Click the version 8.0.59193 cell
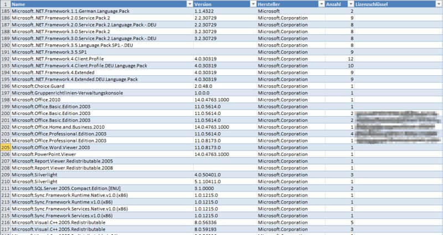Viewport: 443px width, 235px height. click(225, 229)
